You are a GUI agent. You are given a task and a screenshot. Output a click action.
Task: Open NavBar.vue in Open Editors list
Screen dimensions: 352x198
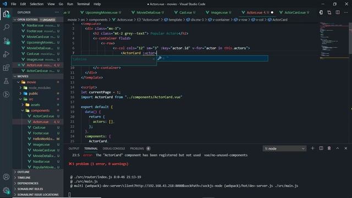[35, 25]
